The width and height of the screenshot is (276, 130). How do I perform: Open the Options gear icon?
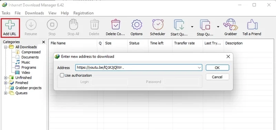pos(137,25)
